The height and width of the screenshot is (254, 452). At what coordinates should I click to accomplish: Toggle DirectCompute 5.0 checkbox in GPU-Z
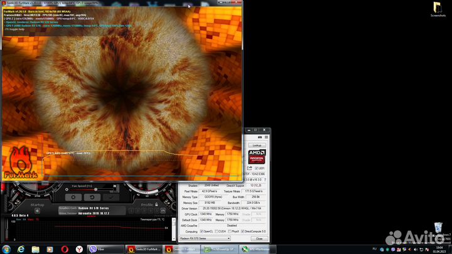(x=243, y=231)
